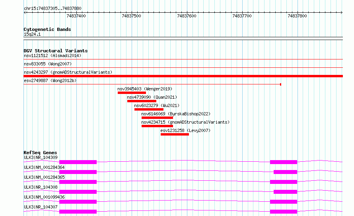Click right exon block of ULK3|NM_001099436
The image size is (354, 216).
pyautogui.click(x=284, y=202)
